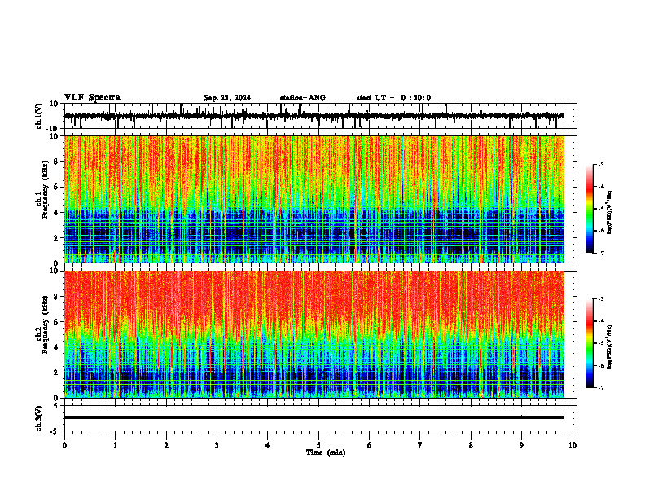Click the "start UT = 0 :30: 0" text
The height and width of the screenshot is (499, 645).
click(393, 98)
